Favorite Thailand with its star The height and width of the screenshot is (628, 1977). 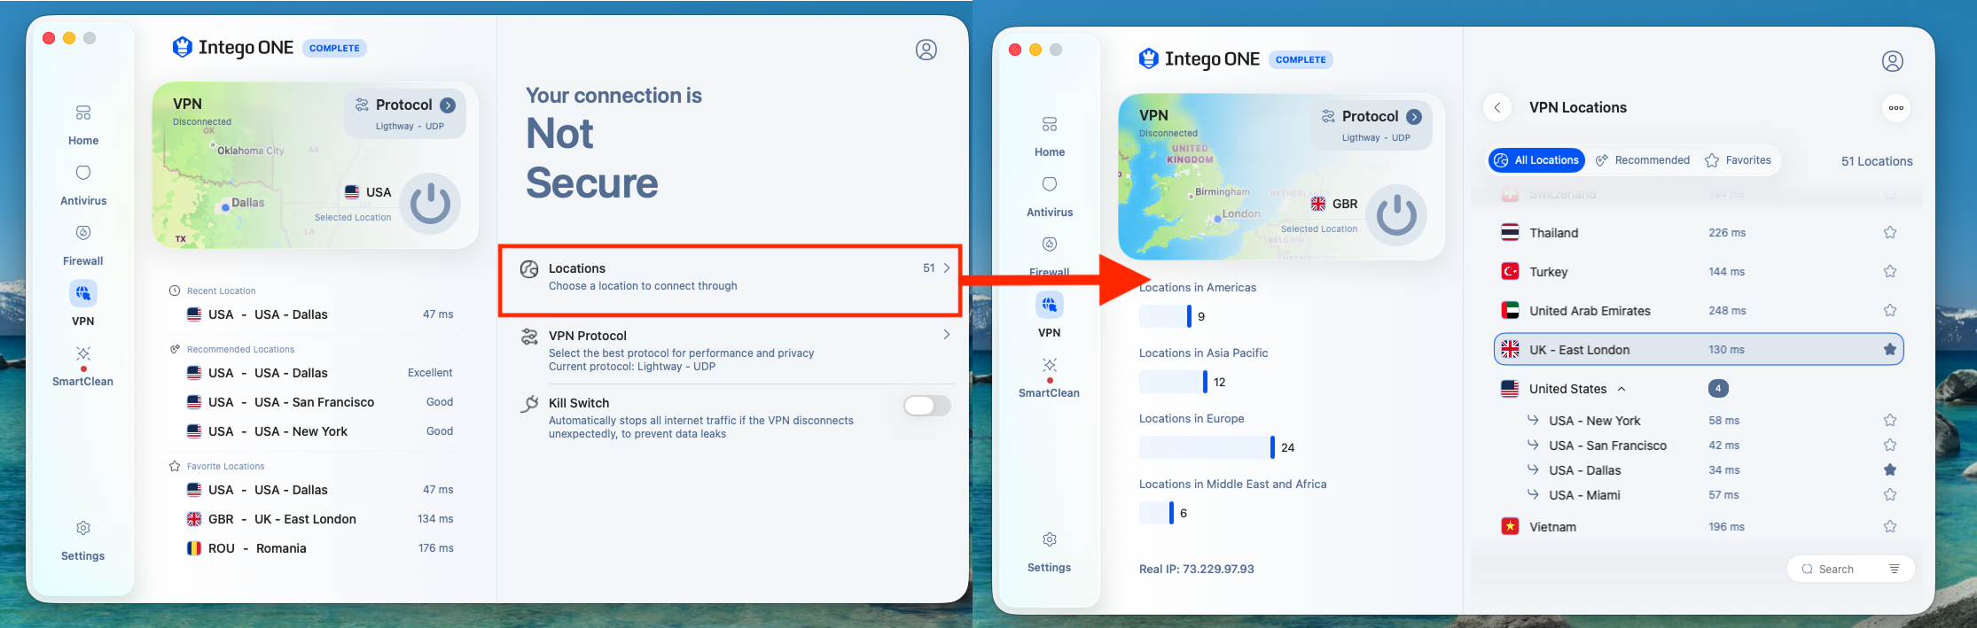(x=1890, y=233)
